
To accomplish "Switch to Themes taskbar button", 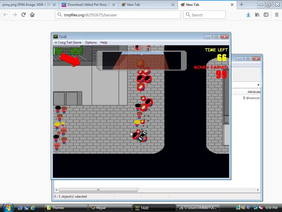I will tap(66, 208).
